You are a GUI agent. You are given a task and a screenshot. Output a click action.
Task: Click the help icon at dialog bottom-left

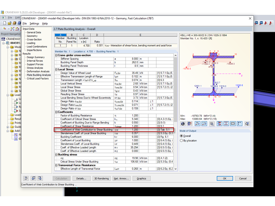pos(26,178)
